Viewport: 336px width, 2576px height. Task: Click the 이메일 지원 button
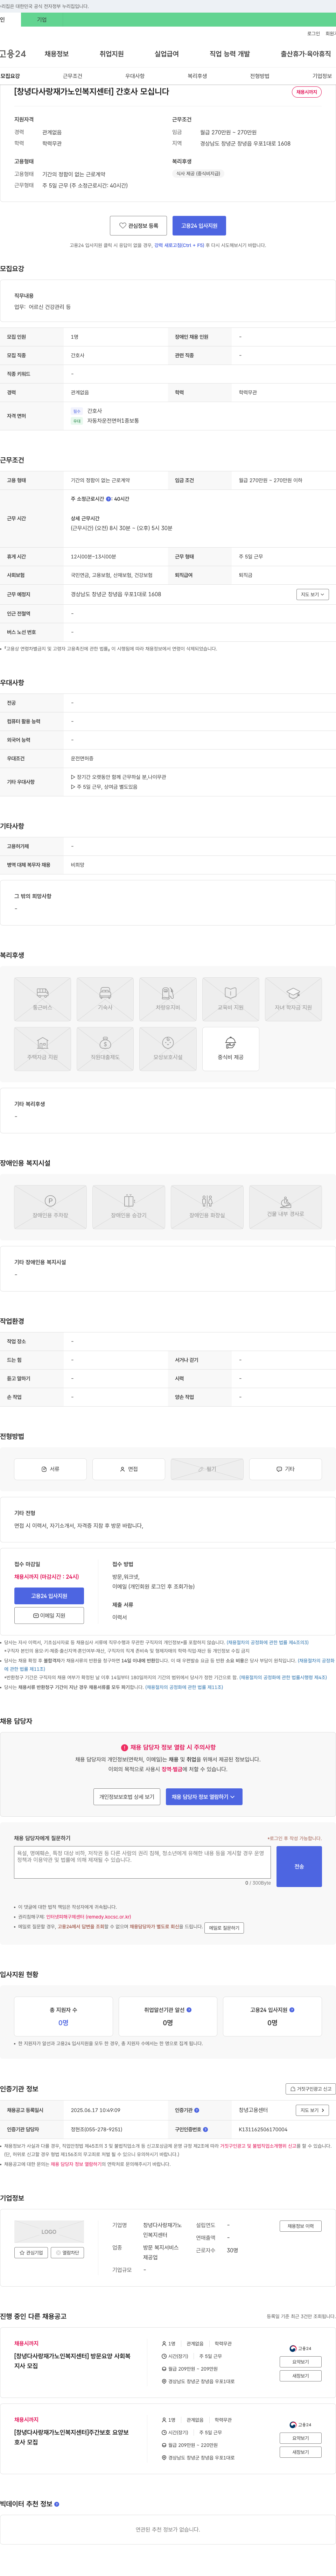pyautogui.click(x=49, y=1615)
